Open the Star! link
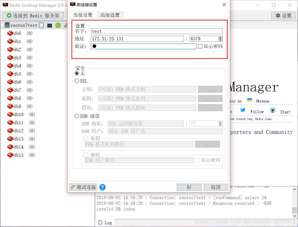This screenshot has height=227, width=298. (x=286, y=112)
